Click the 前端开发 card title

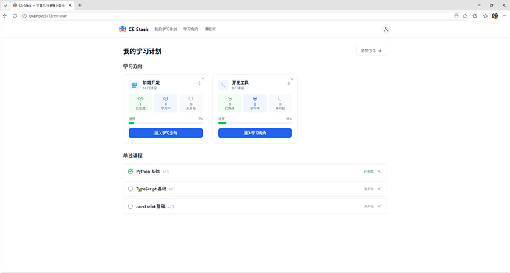click(x=152, y=83)
